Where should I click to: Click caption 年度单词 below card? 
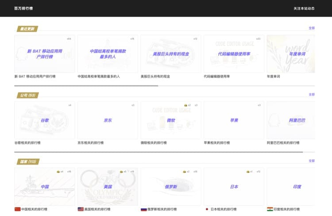click(274, 76)
